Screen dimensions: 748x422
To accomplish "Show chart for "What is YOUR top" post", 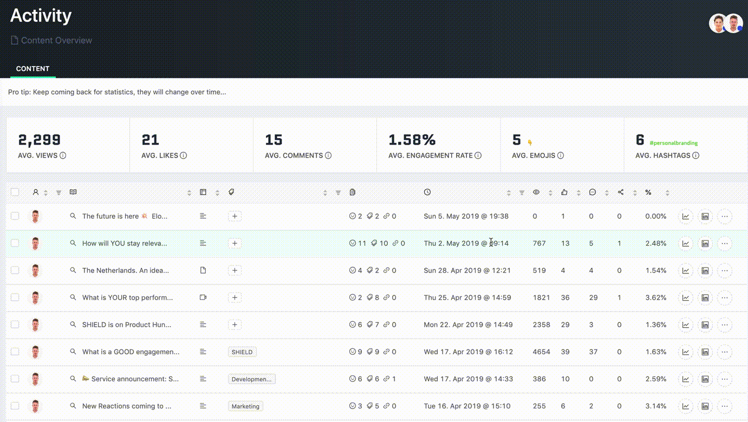I will tap(686, 297).
